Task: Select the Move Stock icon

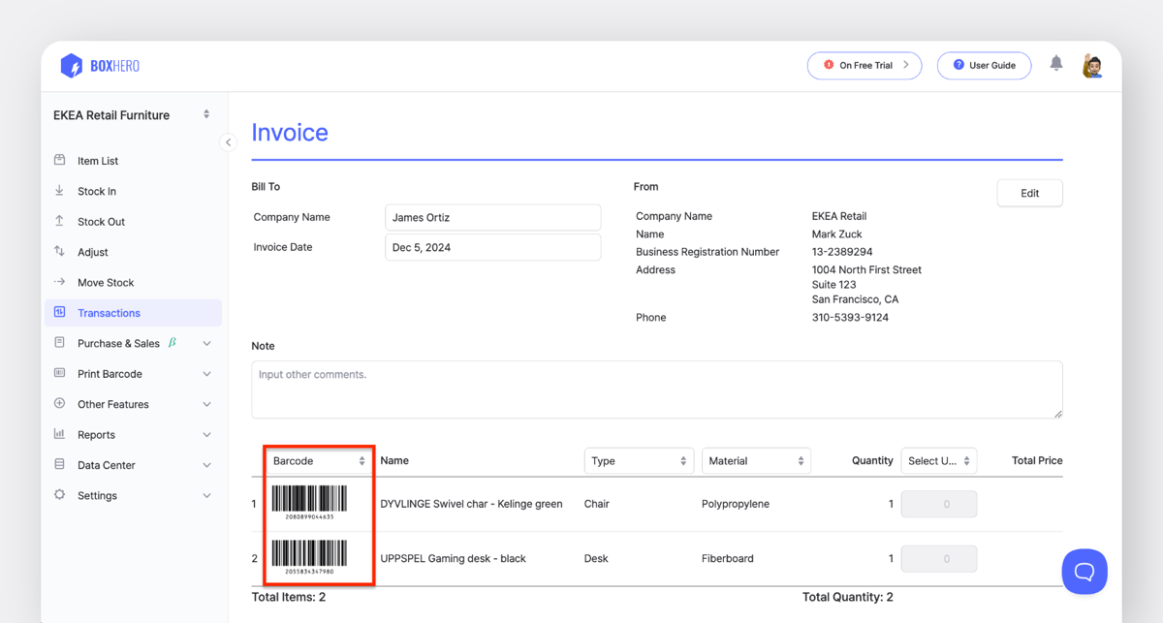Action: tap(60, 282)
